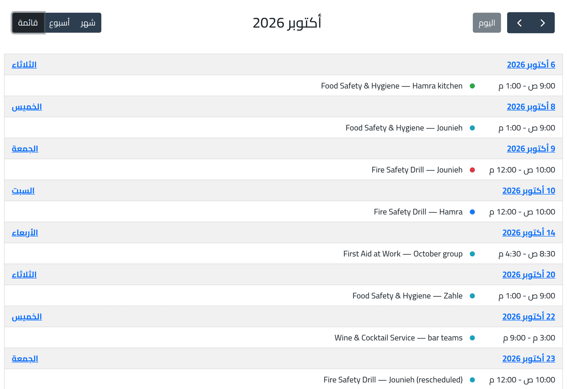Click الجمعة link in 23 October header
Image resolution: width=567 pixels, height=389 pixels.
point(25,359)
